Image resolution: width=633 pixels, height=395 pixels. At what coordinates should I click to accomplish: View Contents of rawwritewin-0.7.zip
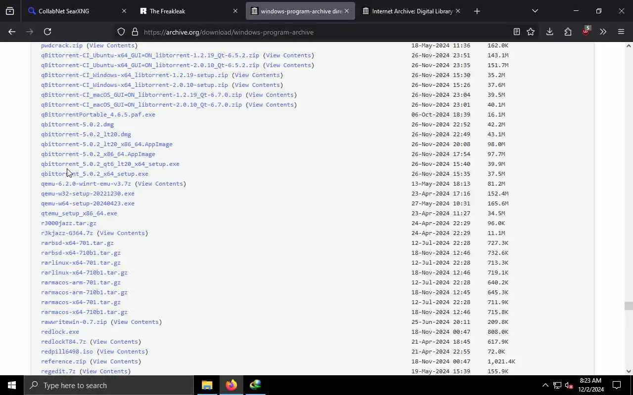(136, 322)
